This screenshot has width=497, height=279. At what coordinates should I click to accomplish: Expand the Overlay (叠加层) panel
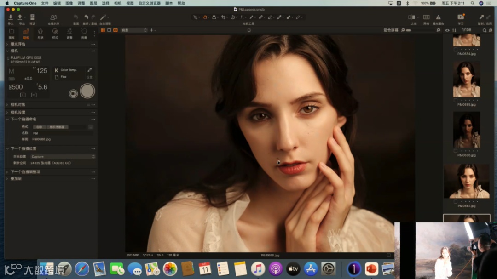pos(7,179)
